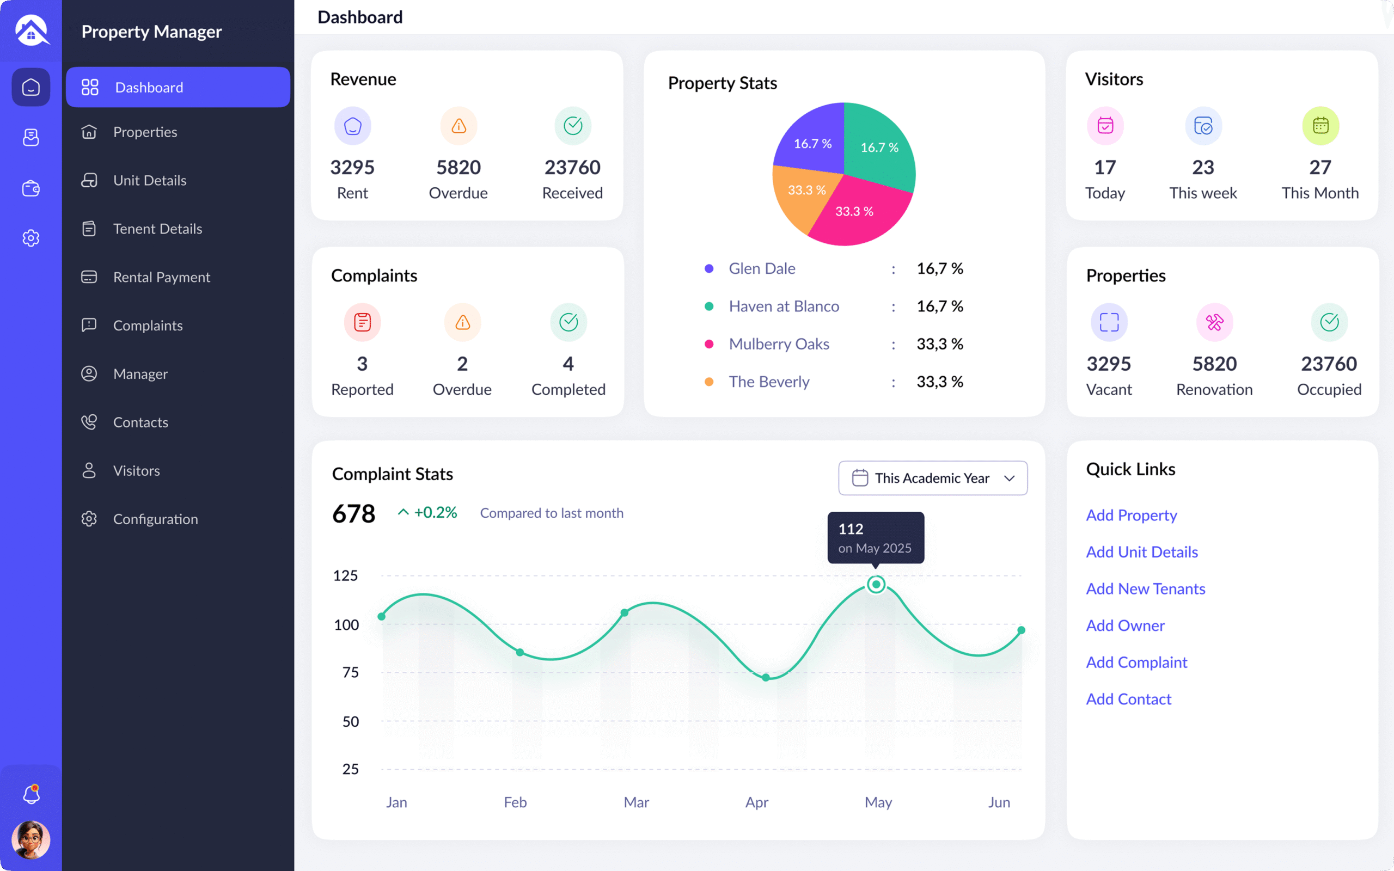The height and width of the screenshot is (871, 1394).
Task: Select Rental Payment menu item
Action: point(161,277)
